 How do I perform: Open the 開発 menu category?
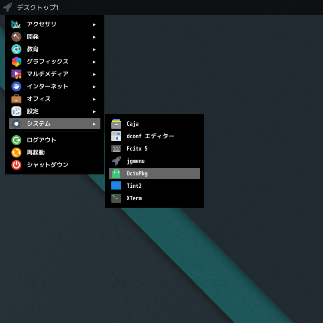point(55,37)
